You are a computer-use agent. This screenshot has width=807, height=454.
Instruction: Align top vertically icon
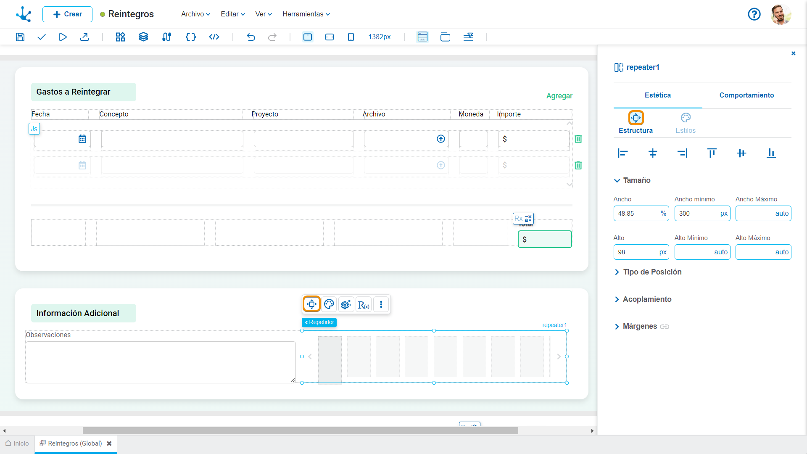712,153
